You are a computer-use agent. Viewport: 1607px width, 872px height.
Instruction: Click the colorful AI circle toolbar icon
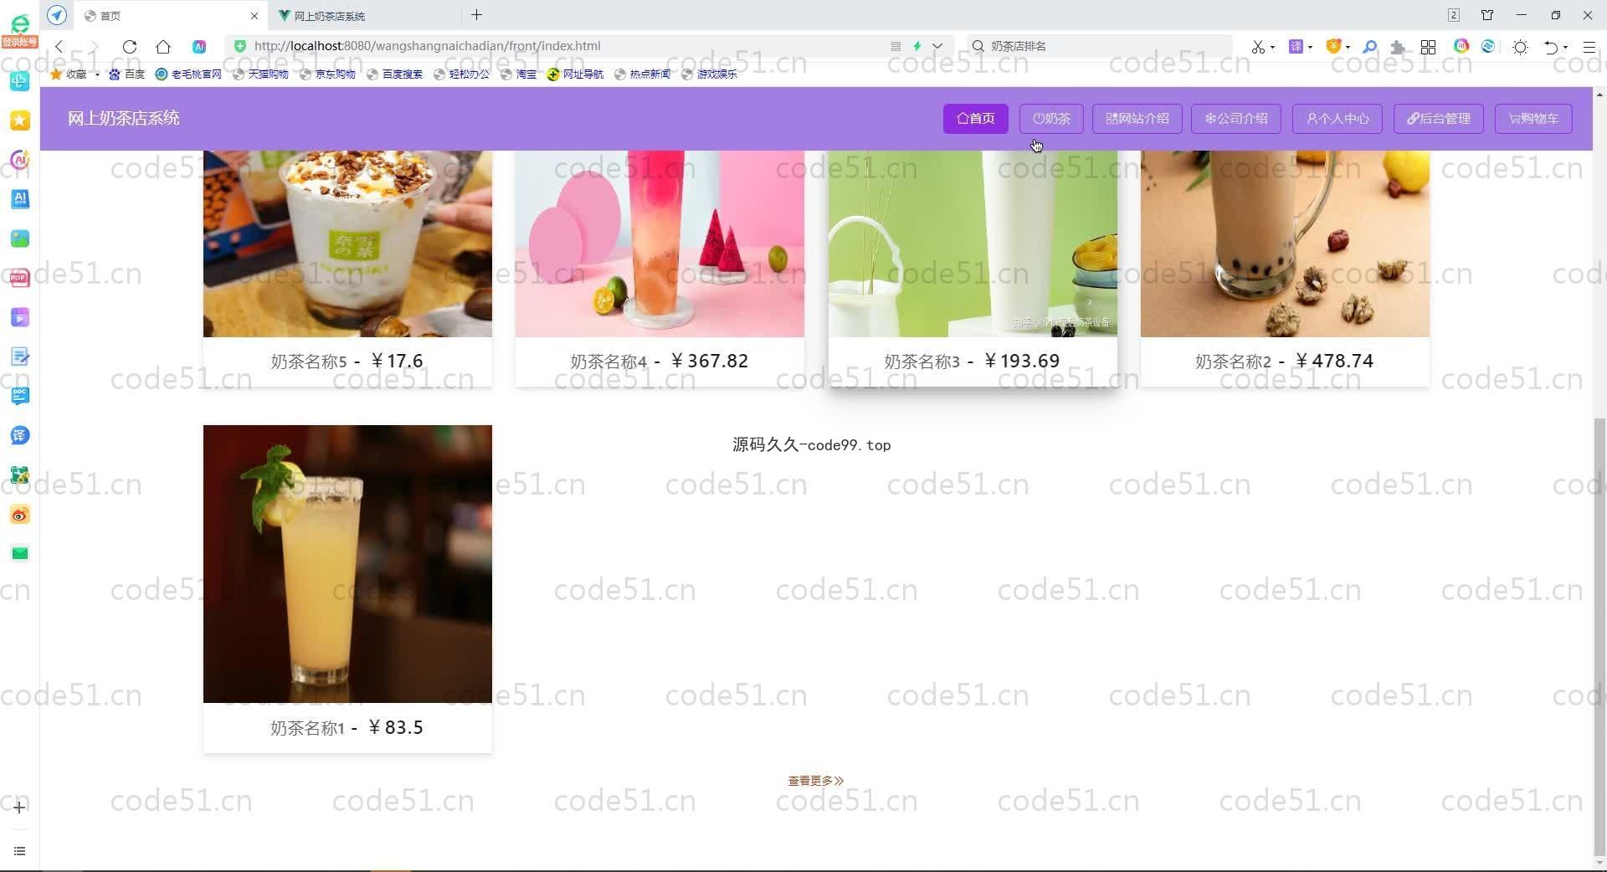[1461, 46]
